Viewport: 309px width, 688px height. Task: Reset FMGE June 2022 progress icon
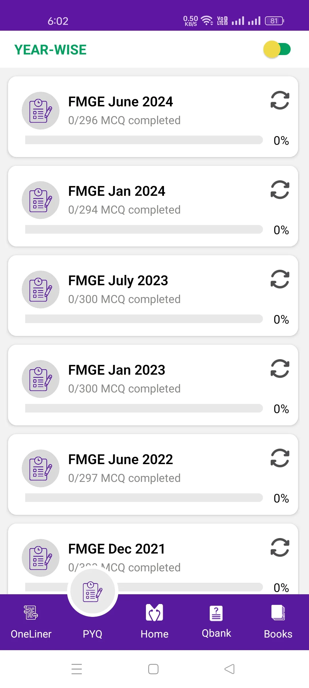click(280, 458)
